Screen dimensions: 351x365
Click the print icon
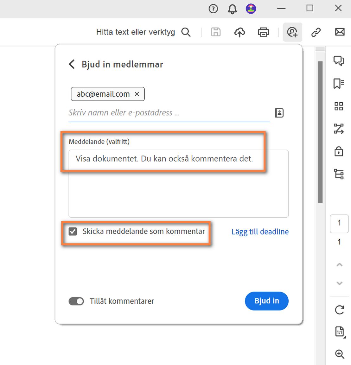pyautogui.click(x=263, y=32)
